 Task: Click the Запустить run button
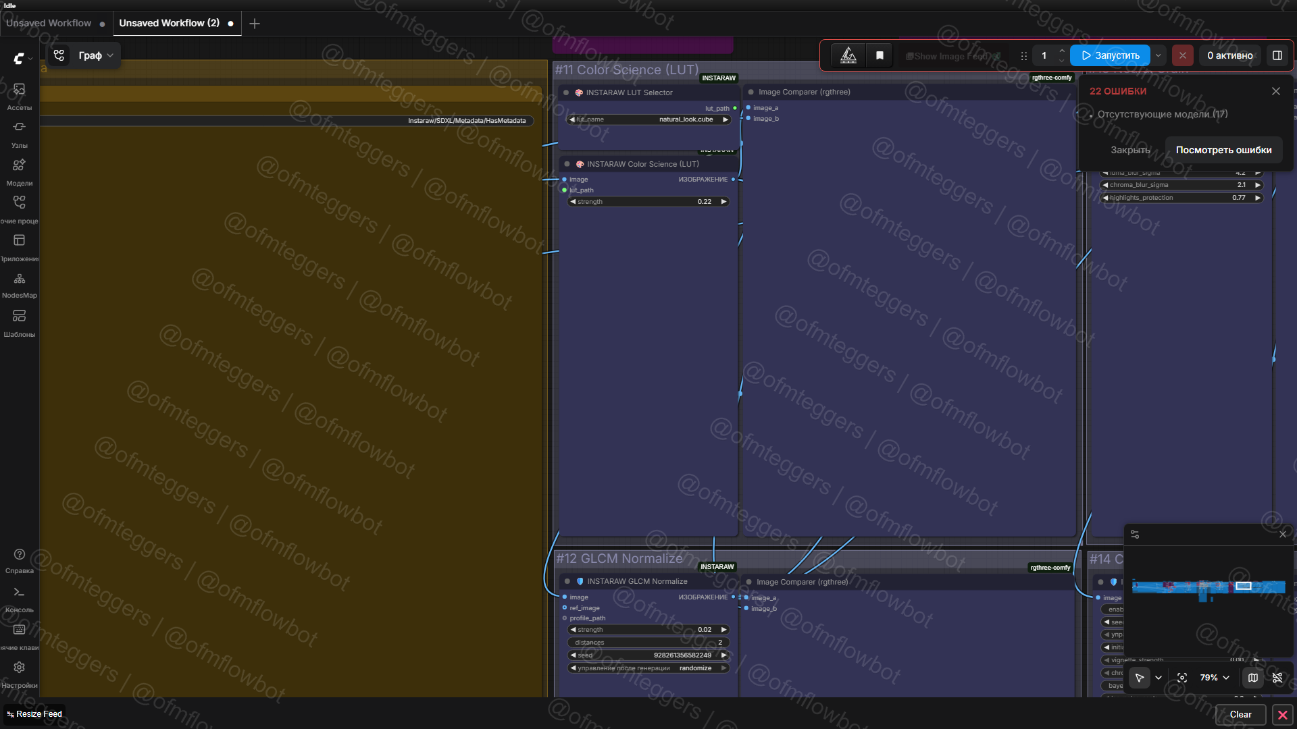(x=1110, y=55)
